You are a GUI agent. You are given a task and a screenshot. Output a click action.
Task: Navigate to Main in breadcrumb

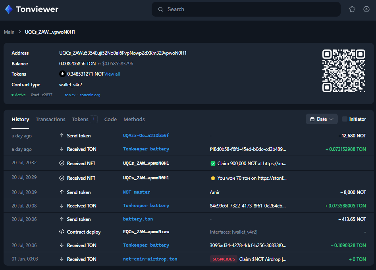click(x=9, y=32)
